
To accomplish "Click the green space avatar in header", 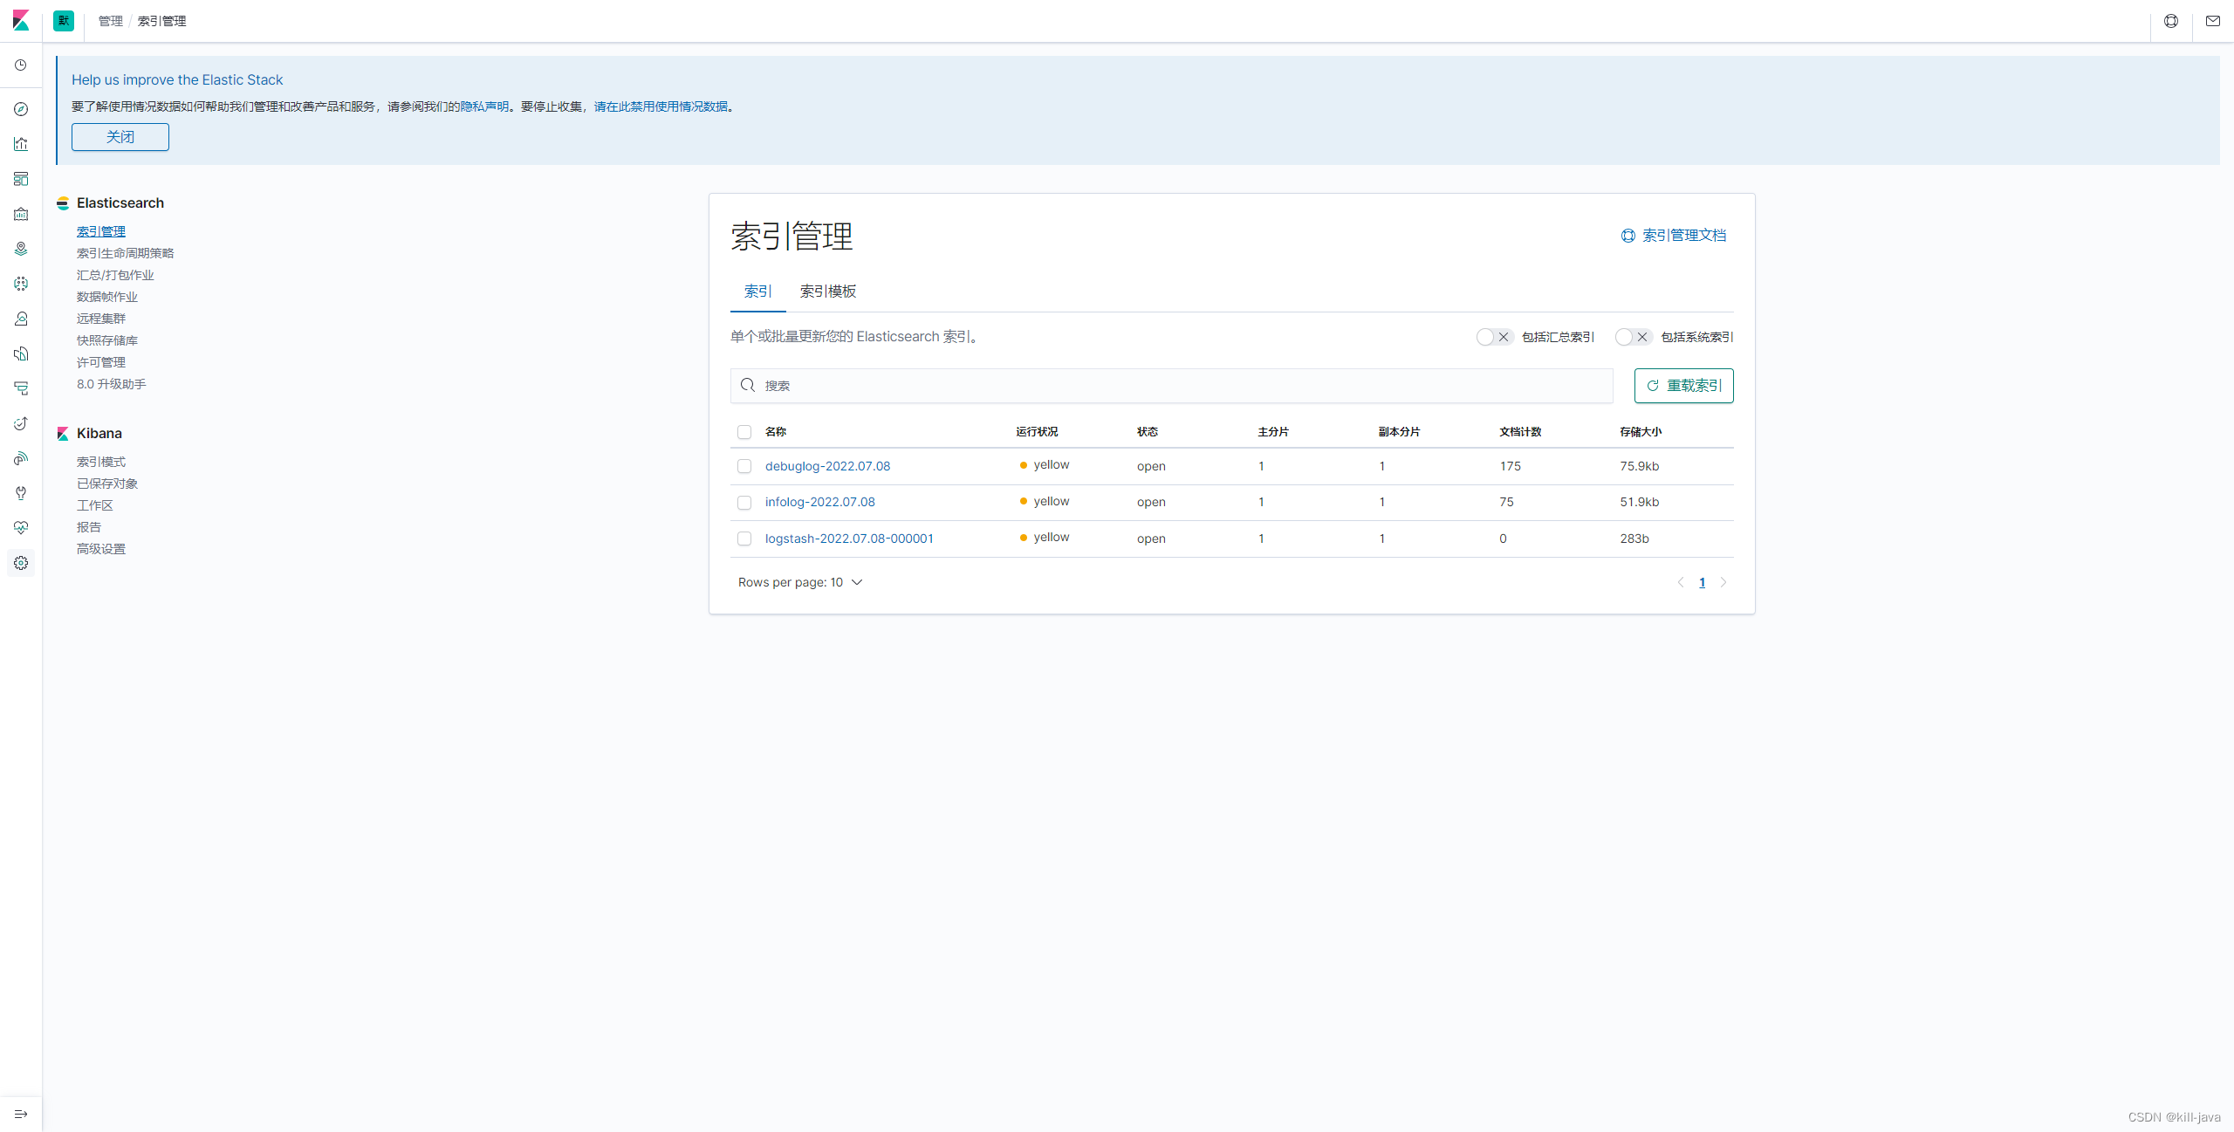I will (x=64, y=21).
